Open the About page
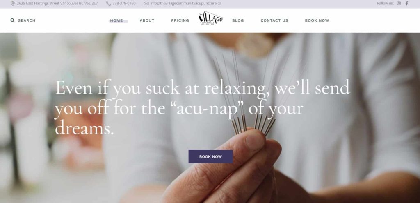Viewport: 420px width, 203px height. [147, 20]
